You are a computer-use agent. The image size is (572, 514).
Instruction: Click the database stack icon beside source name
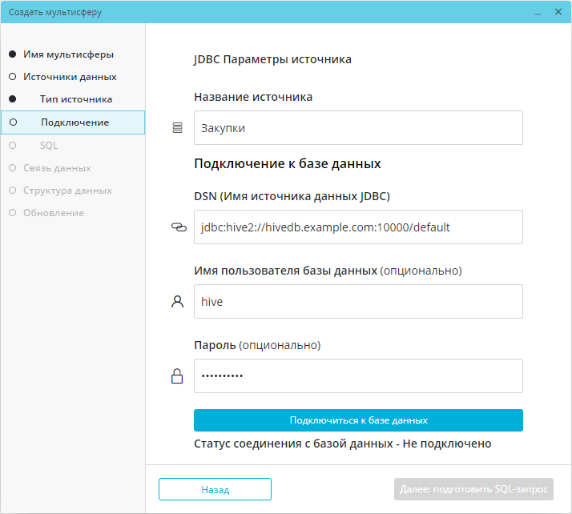[178, 128]
